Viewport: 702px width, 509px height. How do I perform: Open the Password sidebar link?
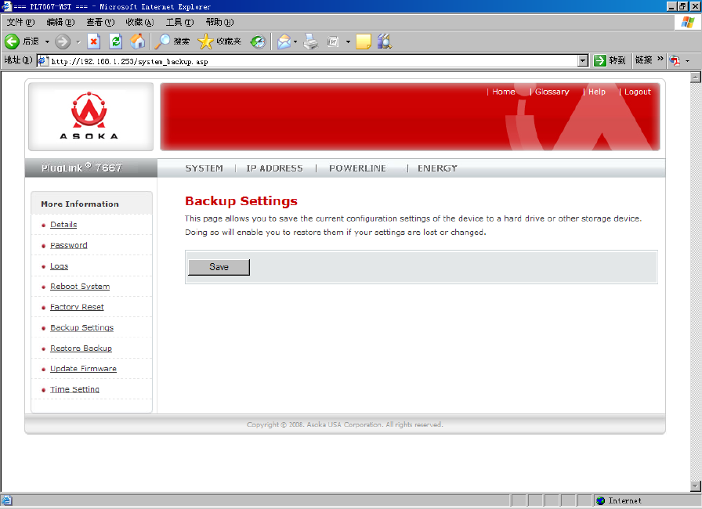69,246
